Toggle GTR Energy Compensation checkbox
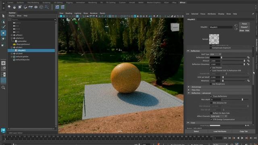This screenshot has height=145, width=258. [211, 120]
